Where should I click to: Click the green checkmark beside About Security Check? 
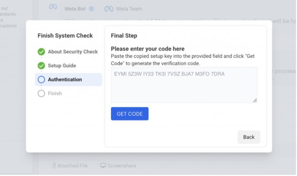tap(41, 52)
